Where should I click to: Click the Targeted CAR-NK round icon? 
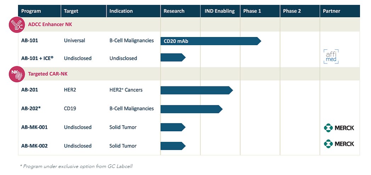(x=17, y=74)
